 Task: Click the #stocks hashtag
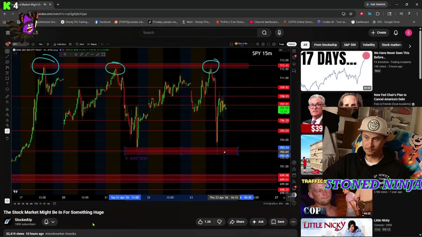click(71, 234)
